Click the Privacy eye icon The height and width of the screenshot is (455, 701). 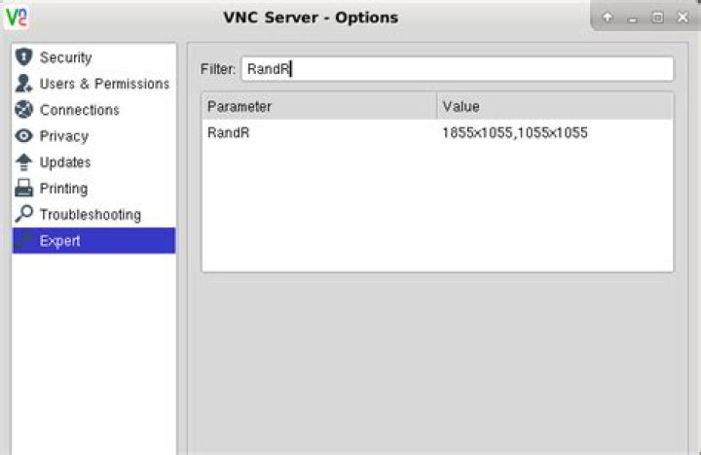(x=23, y=136)
